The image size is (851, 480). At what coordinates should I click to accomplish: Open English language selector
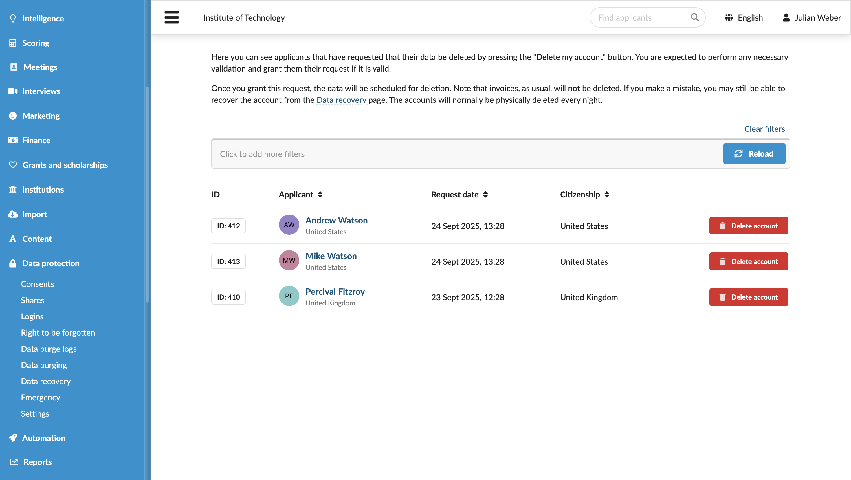(x=744, y=17)
